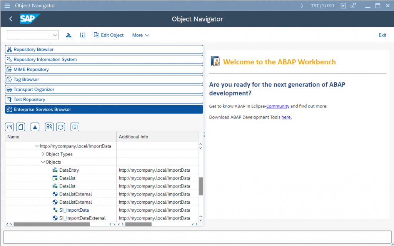This screenshot has width=394, height=246.
Task: Open Transport Organizer
Action: [x=104, y=89]
